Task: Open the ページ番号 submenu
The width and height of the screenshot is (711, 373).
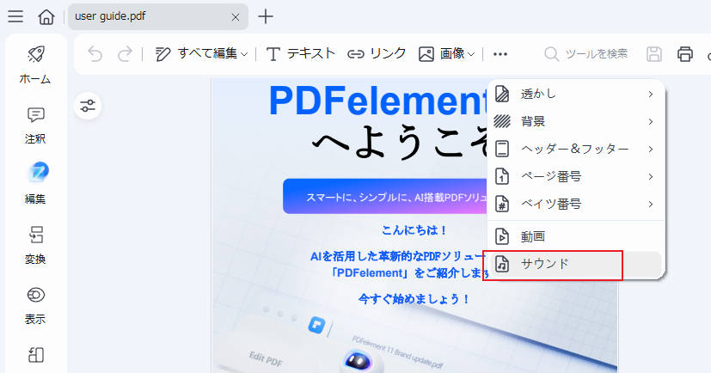Action: pos(576,176)
